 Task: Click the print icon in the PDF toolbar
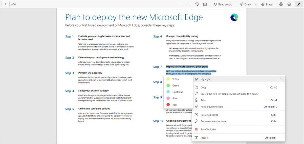(281, 4)
